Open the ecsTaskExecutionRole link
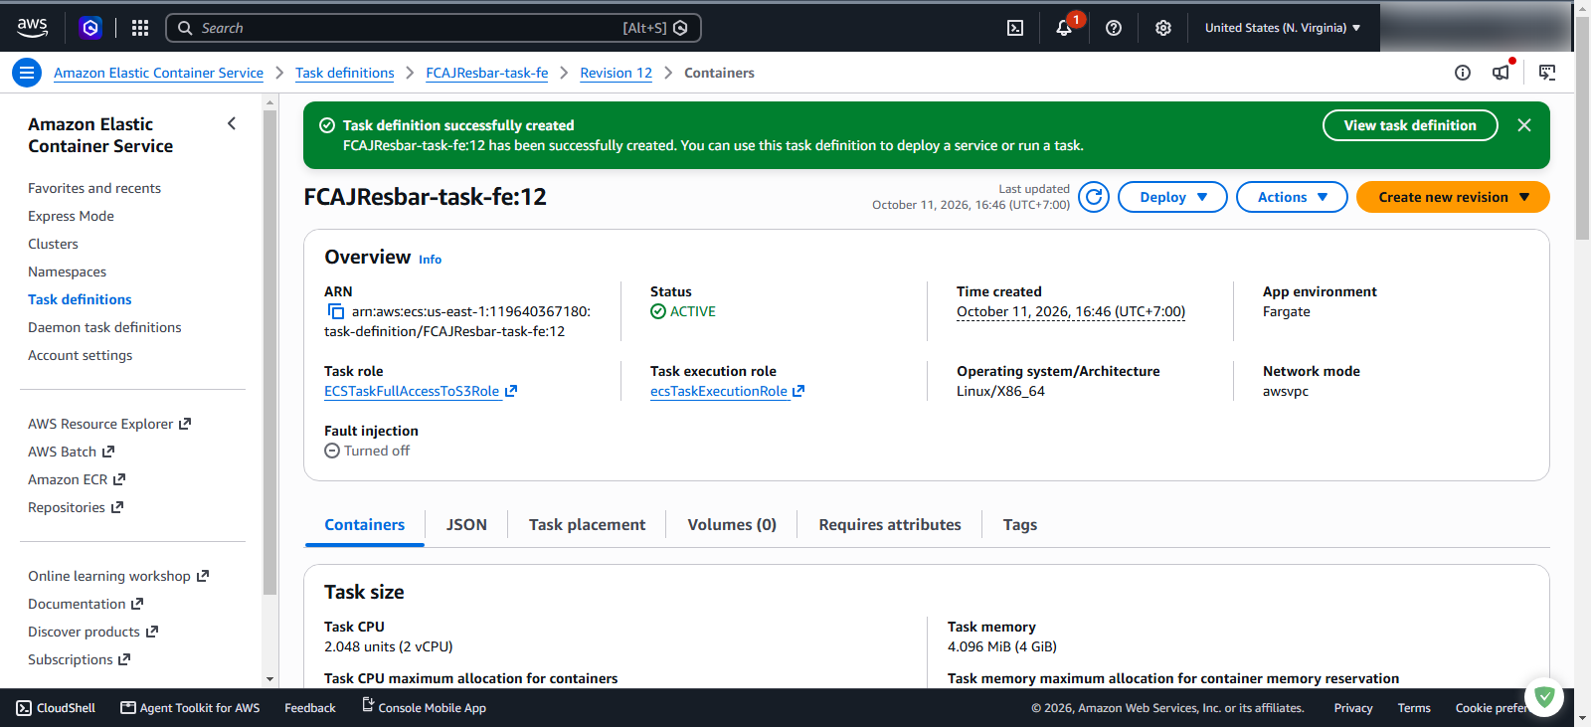The height and width of the screenshot is (727, 1591). [x=727, y=392]
